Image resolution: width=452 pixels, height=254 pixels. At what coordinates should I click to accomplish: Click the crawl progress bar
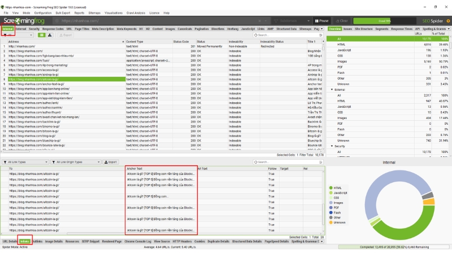[x=385, y=21]
